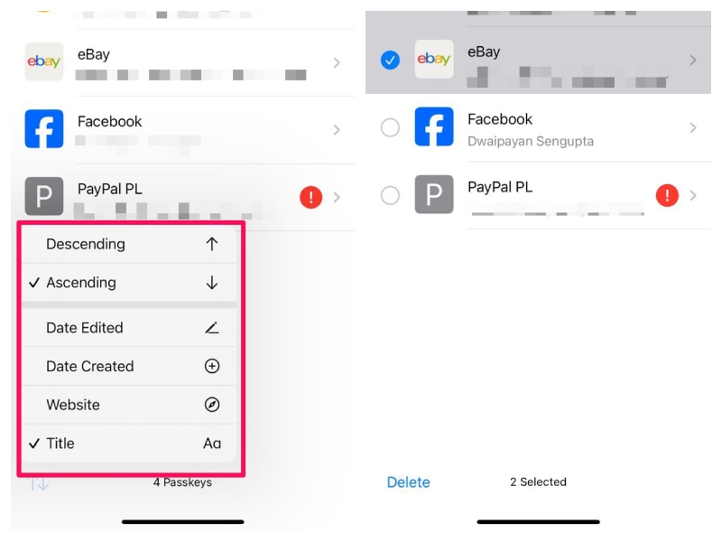Image resolution: width=722 pixels, height=542 pixels.
Task: Open PayPal PL details via left chevron
Action: (337, 197)
